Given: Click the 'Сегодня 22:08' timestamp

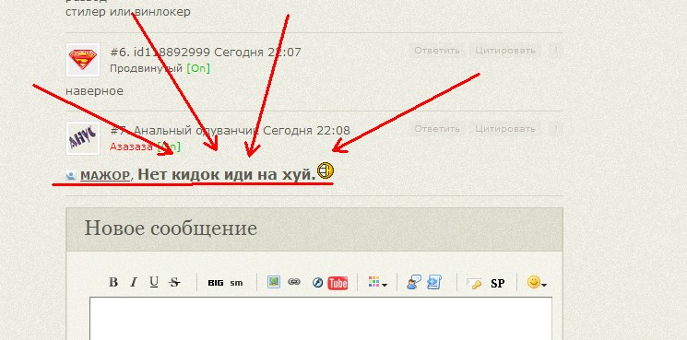Looking at the screenshot, I should (x=307, y=131).
